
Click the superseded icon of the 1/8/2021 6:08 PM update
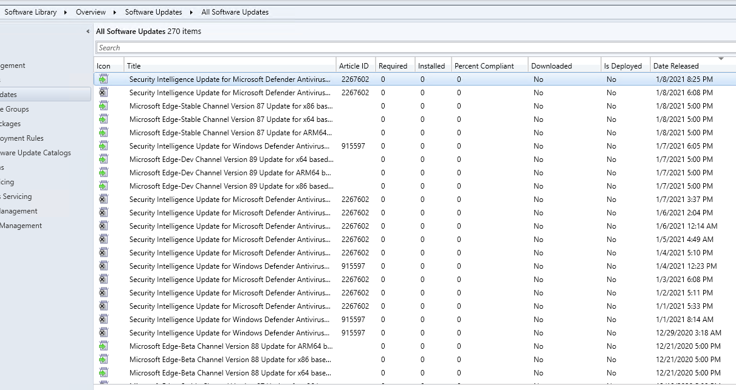pyautogui.click(x=103, y=92)
